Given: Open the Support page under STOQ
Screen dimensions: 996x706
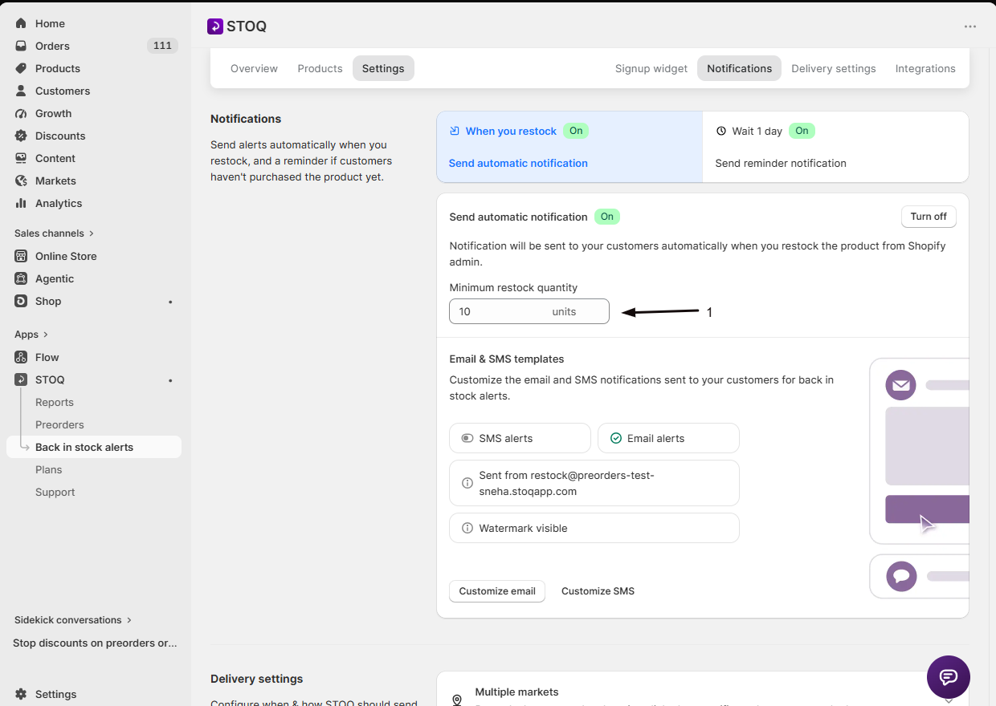Looking at the screenshot, I should point(55,492).
